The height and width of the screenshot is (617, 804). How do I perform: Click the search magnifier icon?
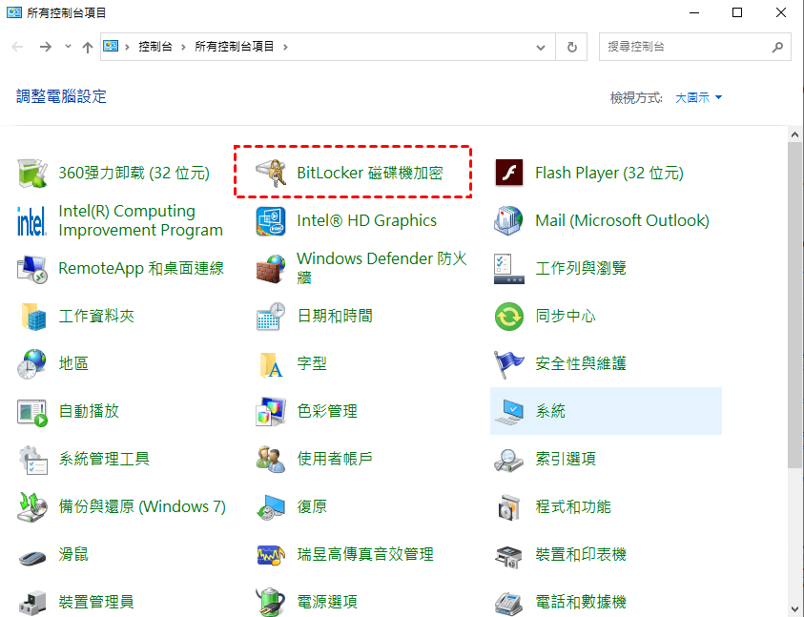coord(777,47)
